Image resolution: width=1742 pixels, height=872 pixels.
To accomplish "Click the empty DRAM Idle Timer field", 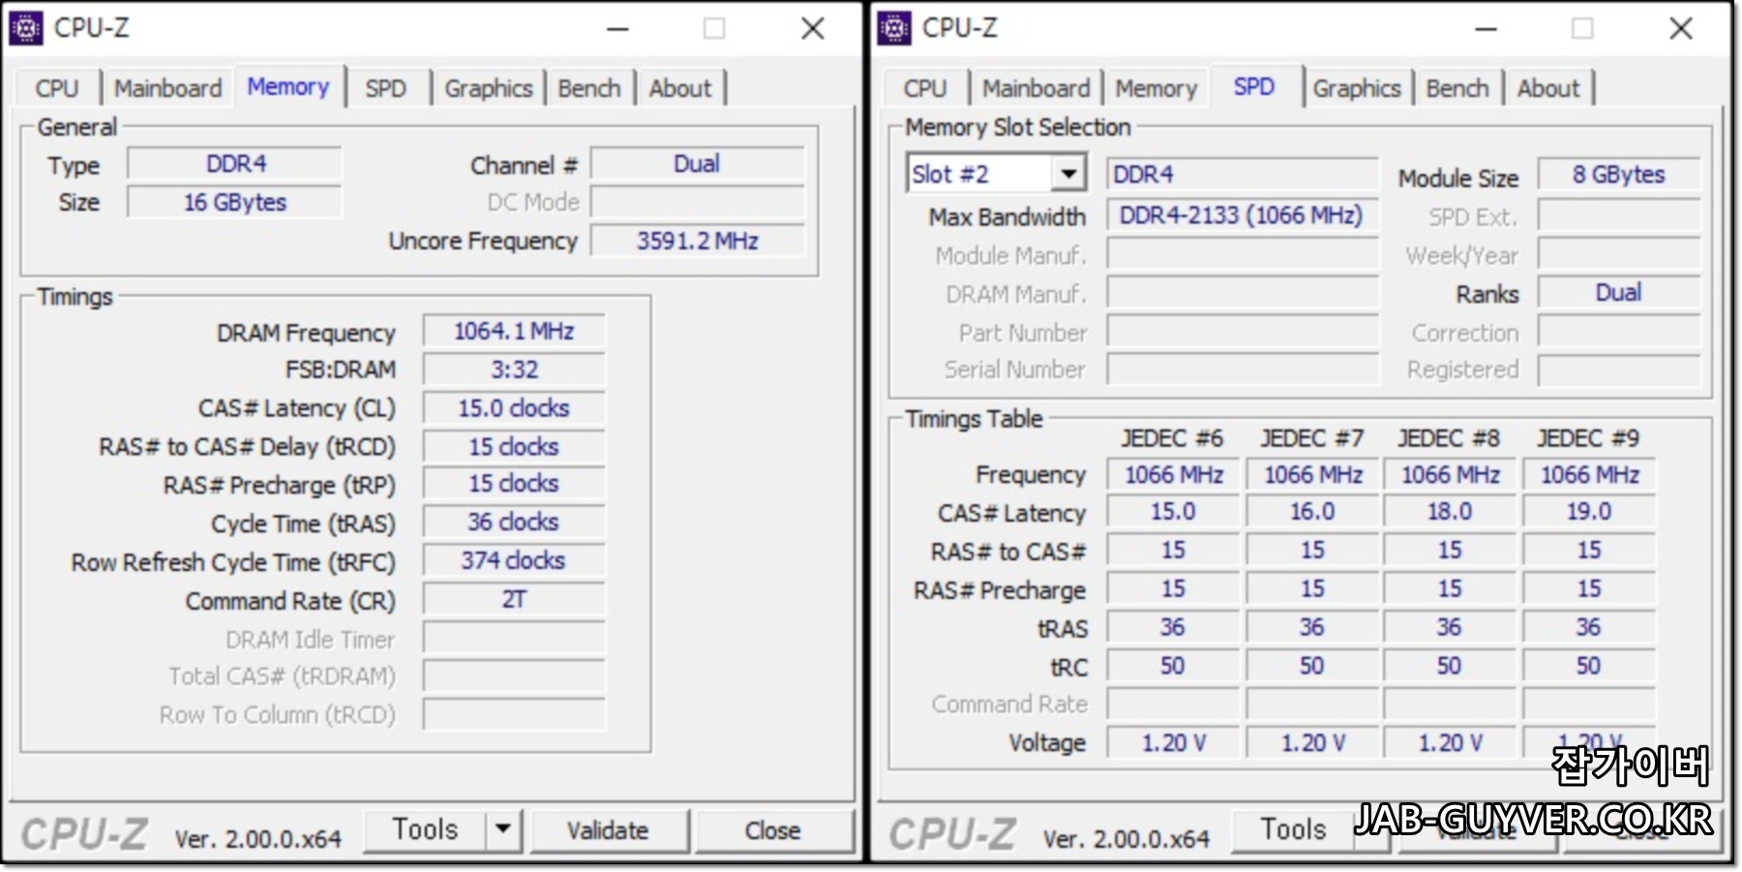I will point(514,639).
